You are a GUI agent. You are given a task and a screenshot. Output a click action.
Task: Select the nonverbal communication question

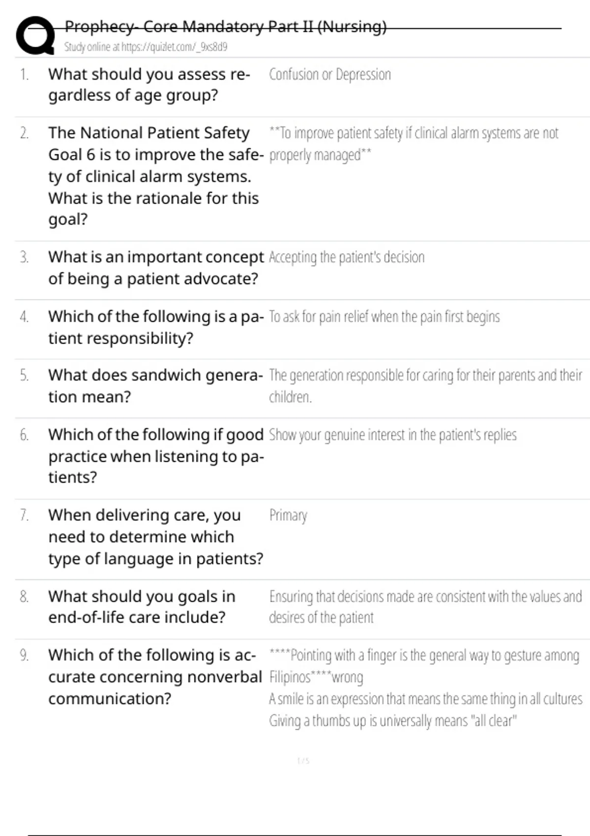(x=154, y=677)
